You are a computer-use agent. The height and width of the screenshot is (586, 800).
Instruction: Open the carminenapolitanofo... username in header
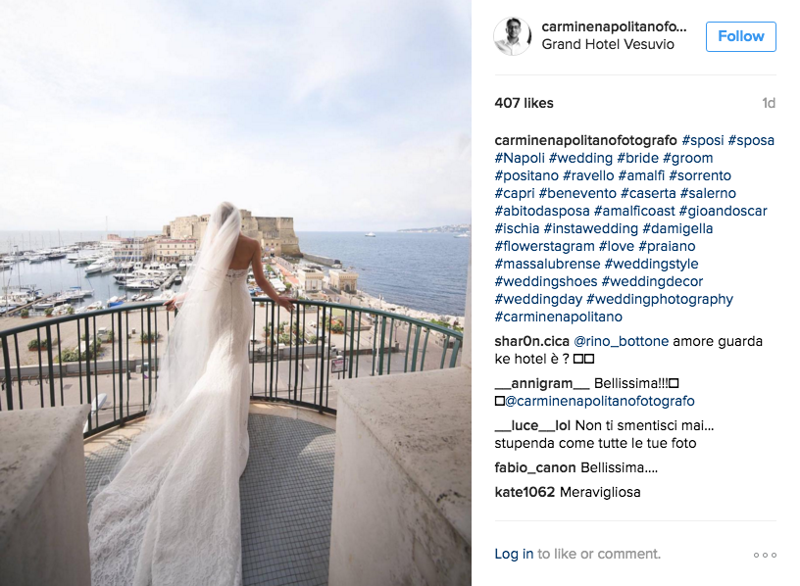point(614,26)
